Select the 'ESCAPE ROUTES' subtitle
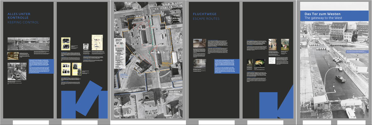The height and width of the screenshot is (125, 372). pos(206,19)
